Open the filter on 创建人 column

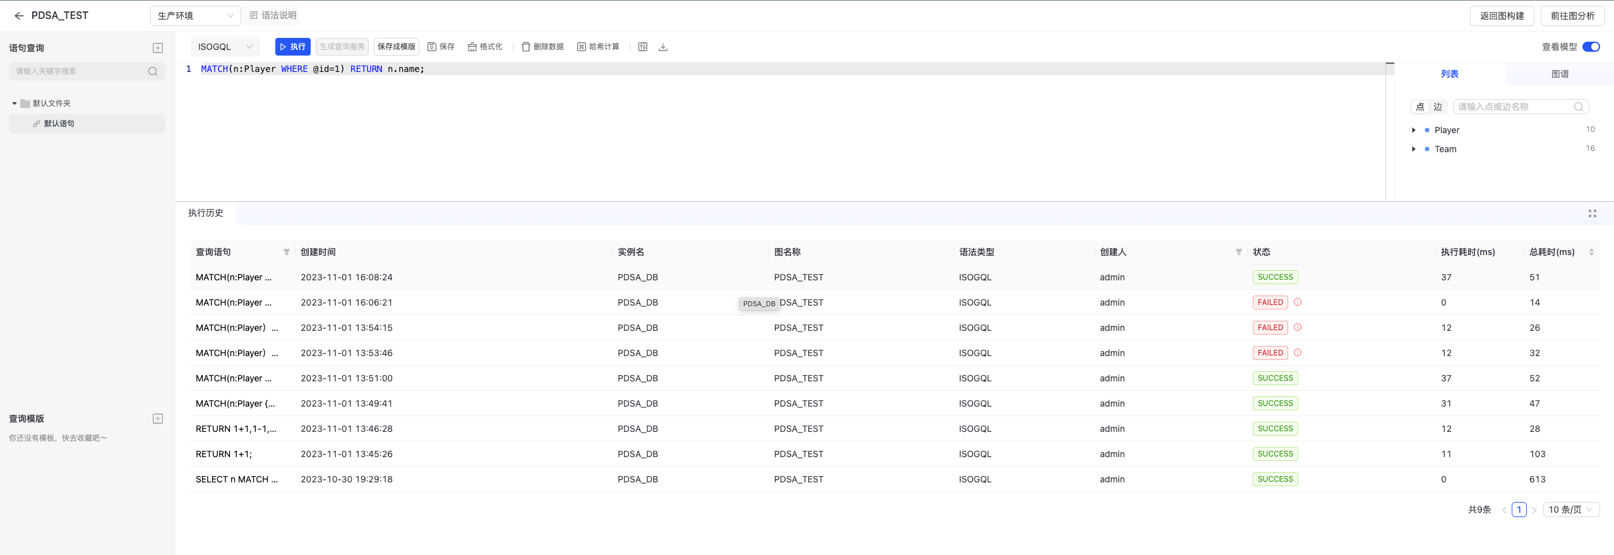tap(1239, 252)
